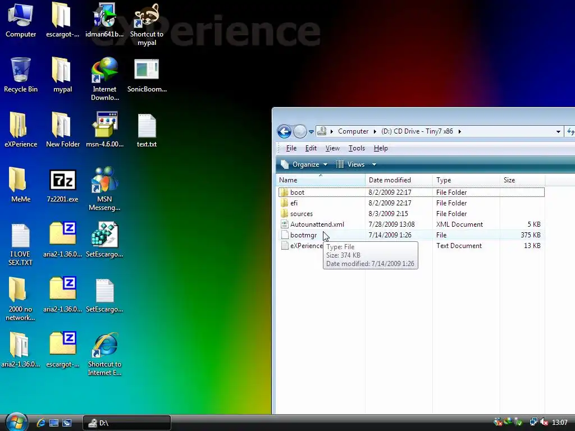Select the aria2 folder icon on desktop
The image size is (575, 431).
[x=21, y=350]
